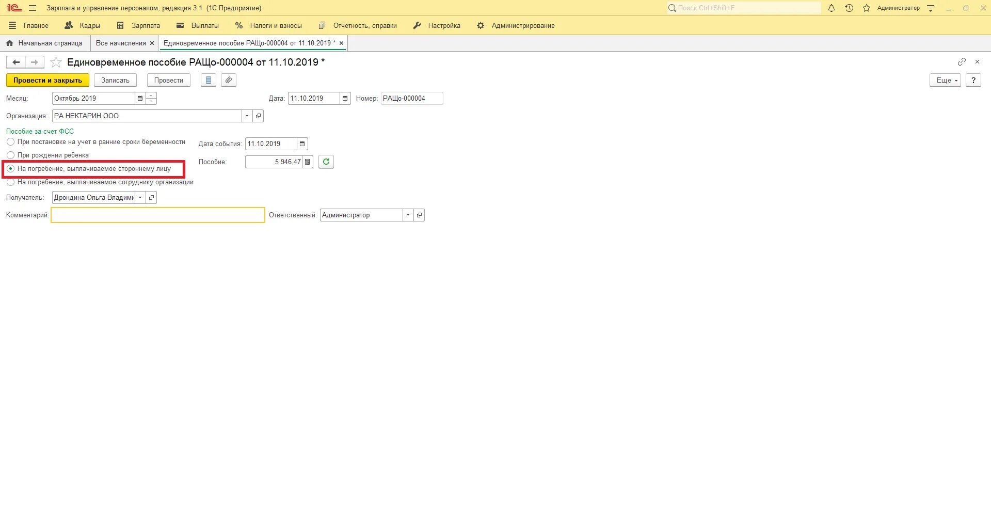Open recipient Дрондина card icon
991x508 pixels.
coord(151,197)
